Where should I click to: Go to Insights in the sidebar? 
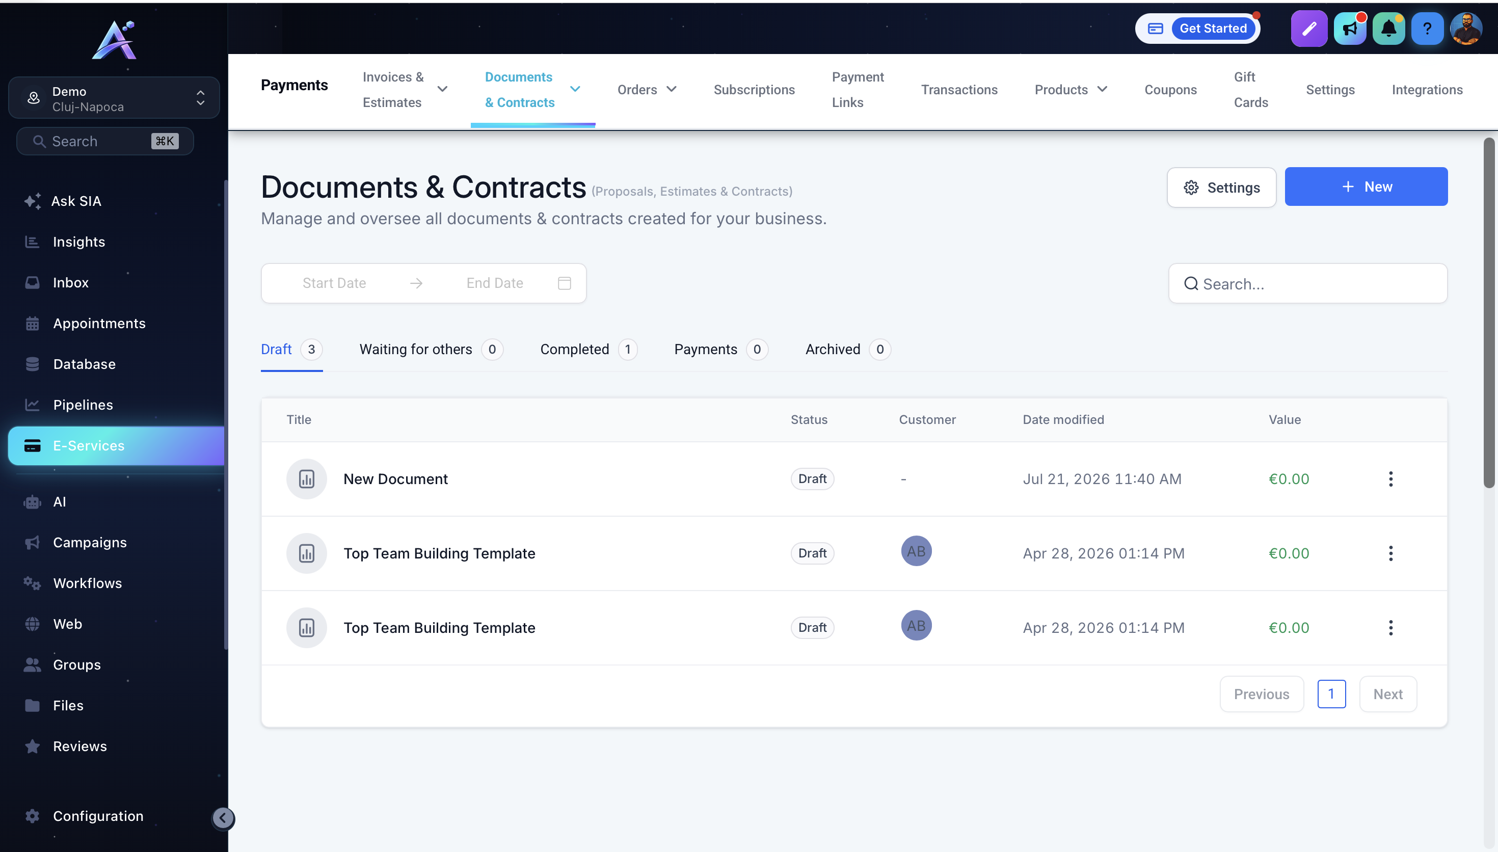tap(79, 242)
